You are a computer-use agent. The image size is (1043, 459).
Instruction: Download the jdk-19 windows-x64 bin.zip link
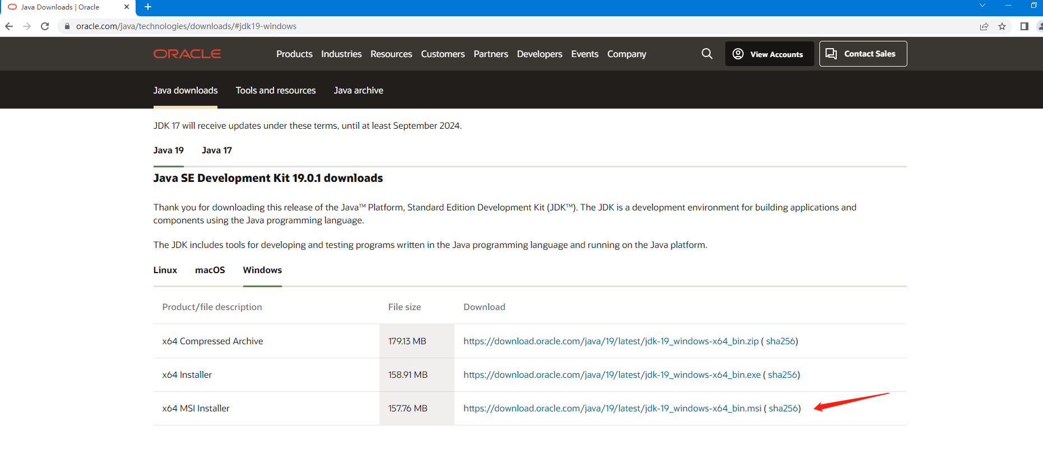611,341
